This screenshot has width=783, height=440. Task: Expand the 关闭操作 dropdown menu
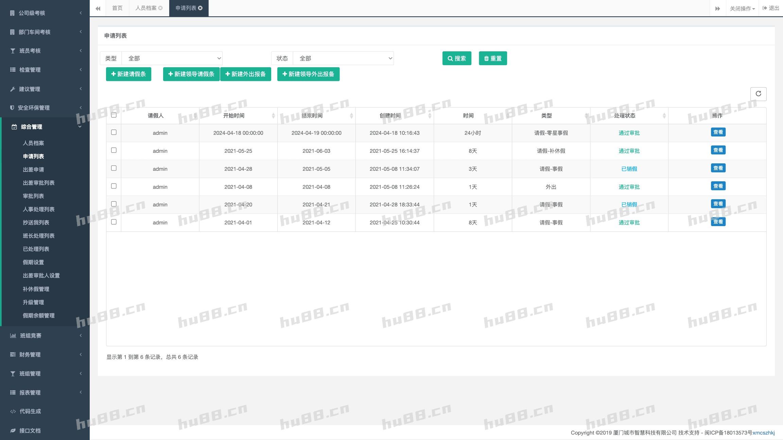pos(742,8)
